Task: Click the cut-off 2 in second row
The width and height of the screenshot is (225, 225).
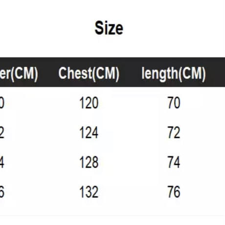Action: 2,133
